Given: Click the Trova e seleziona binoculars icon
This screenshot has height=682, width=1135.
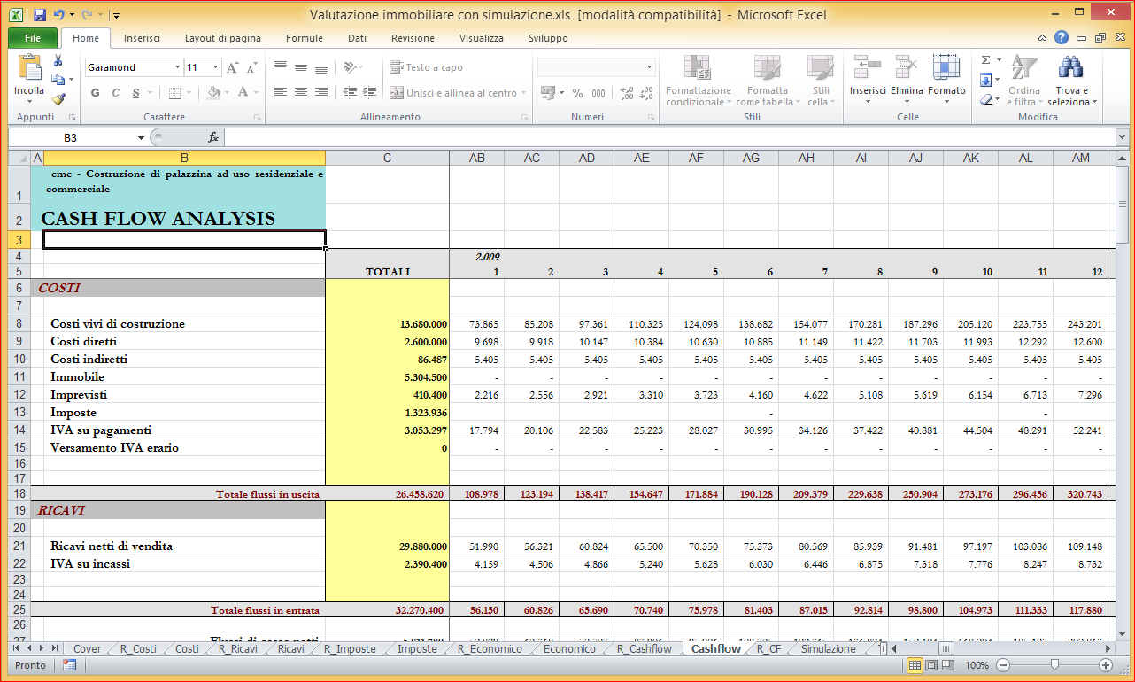Looking at the screenshot, I should click(x=1071, y=68).
